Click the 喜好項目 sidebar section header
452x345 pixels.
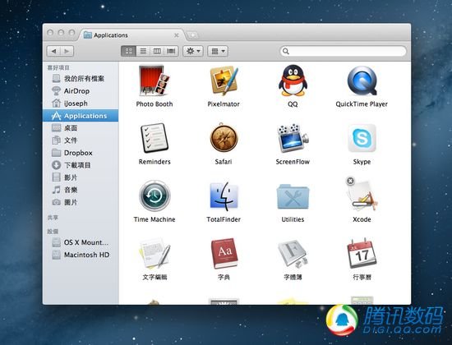pos(58,67)
